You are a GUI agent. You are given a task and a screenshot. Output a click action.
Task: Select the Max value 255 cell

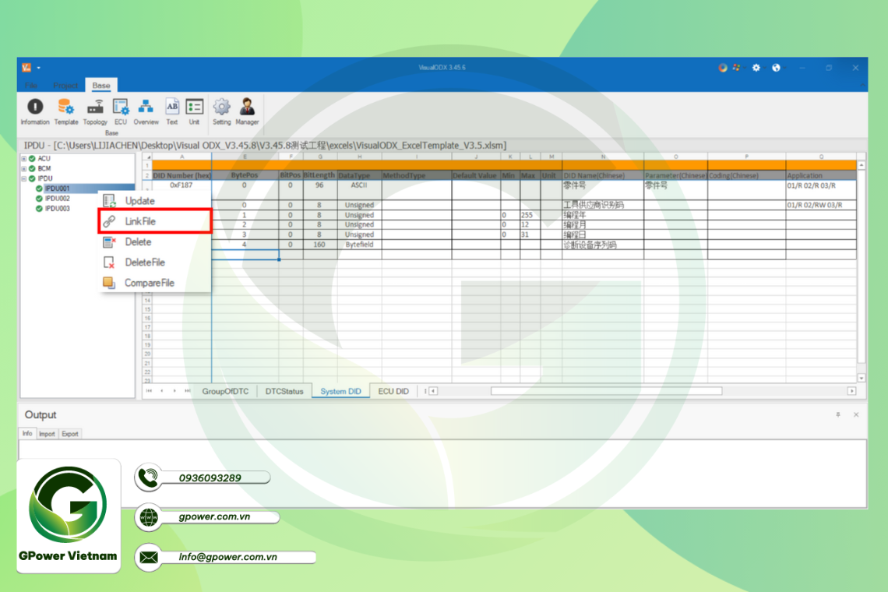click(x=530, y=215)
